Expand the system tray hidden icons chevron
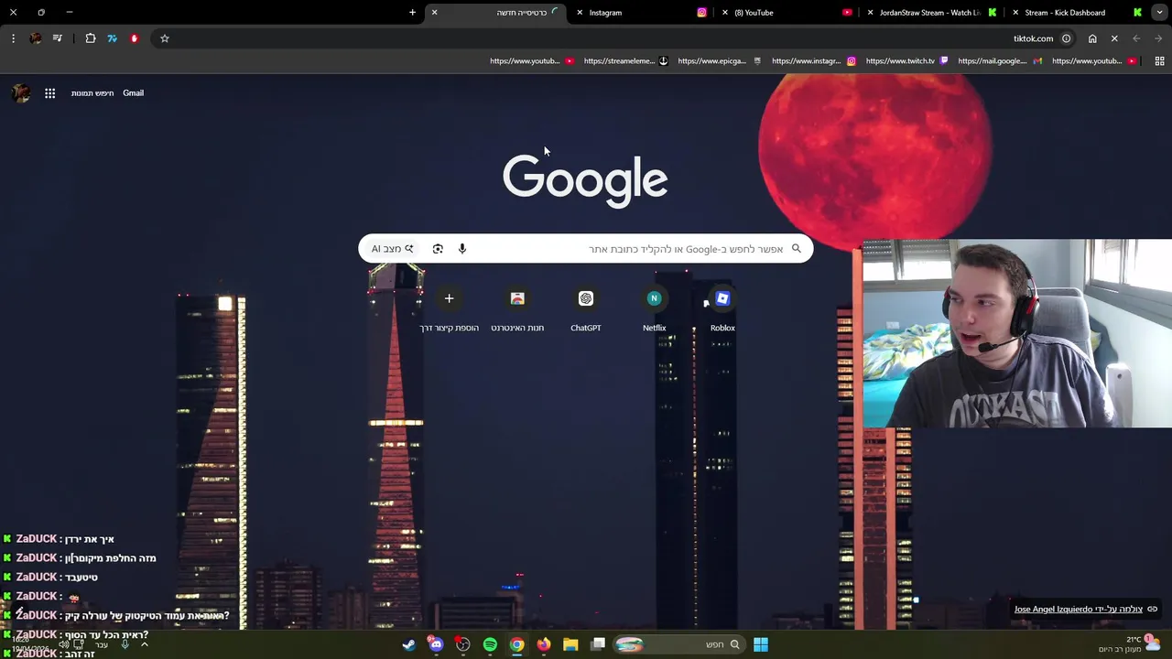This screenshot has height=659, width=1172. (x=145, y=644)
